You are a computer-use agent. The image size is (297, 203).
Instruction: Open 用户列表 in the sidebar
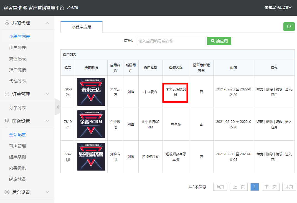[17, 48]
